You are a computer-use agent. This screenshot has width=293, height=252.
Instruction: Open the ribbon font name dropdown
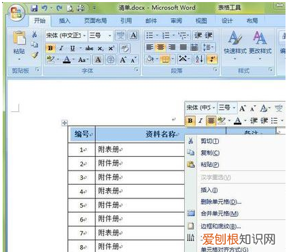(x=84, y=36)
